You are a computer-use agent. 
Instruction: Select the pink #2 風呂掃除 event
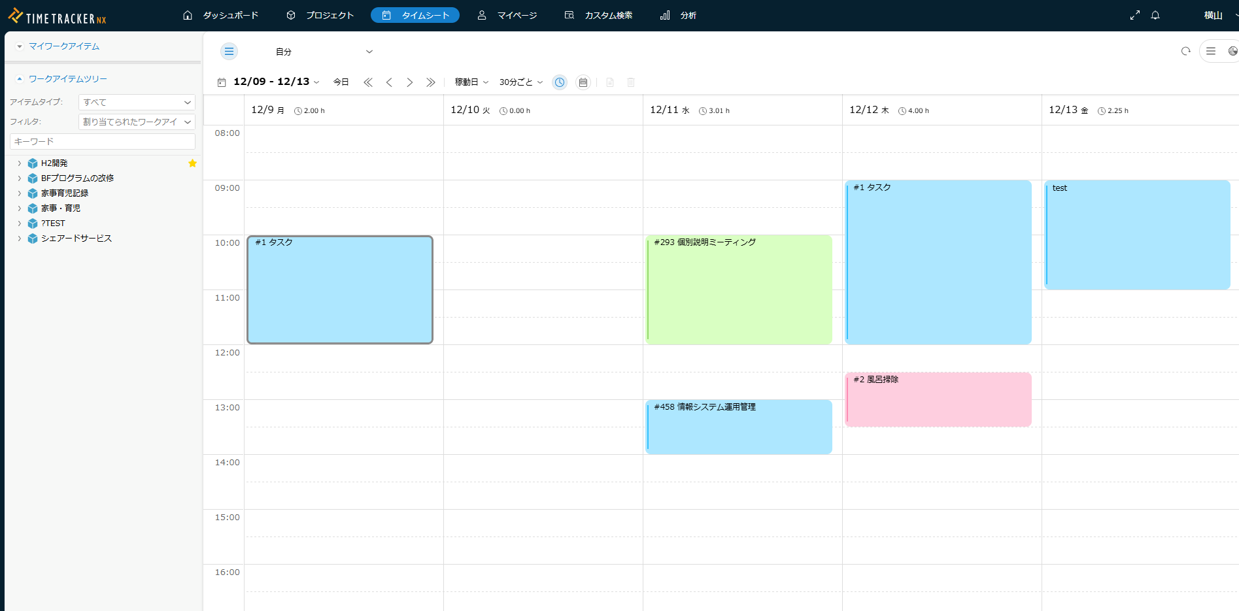938,399
